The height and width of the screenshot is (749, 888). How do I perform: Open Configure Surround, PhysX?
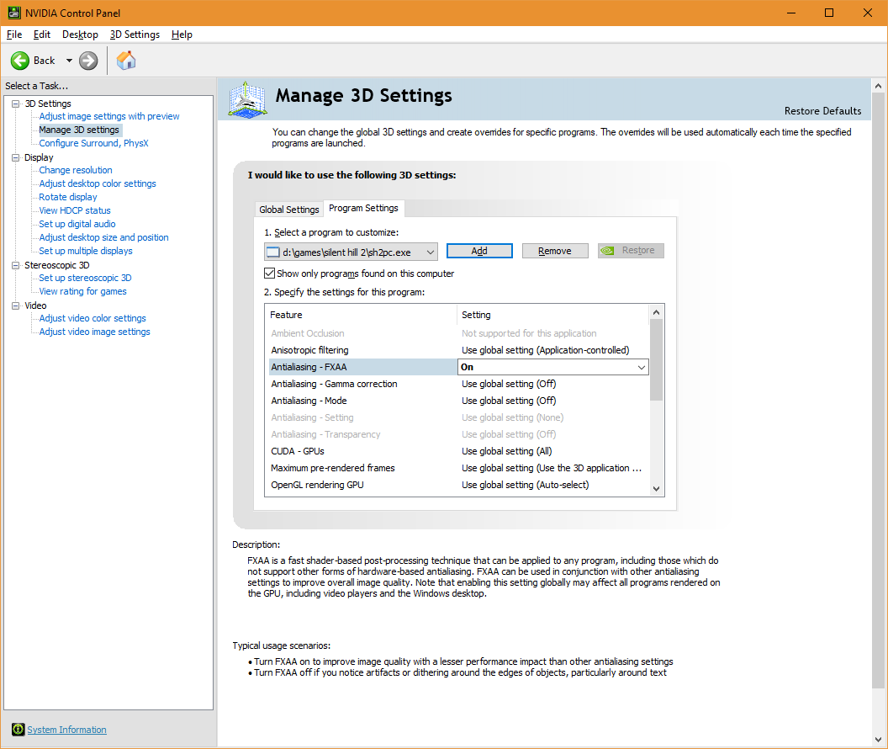93,143
